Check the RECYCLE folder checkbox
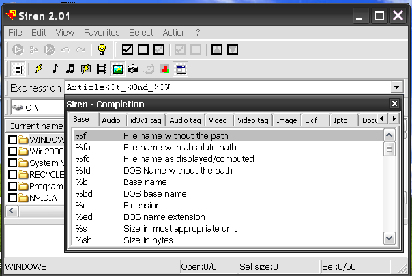 (x=12, y=174)
